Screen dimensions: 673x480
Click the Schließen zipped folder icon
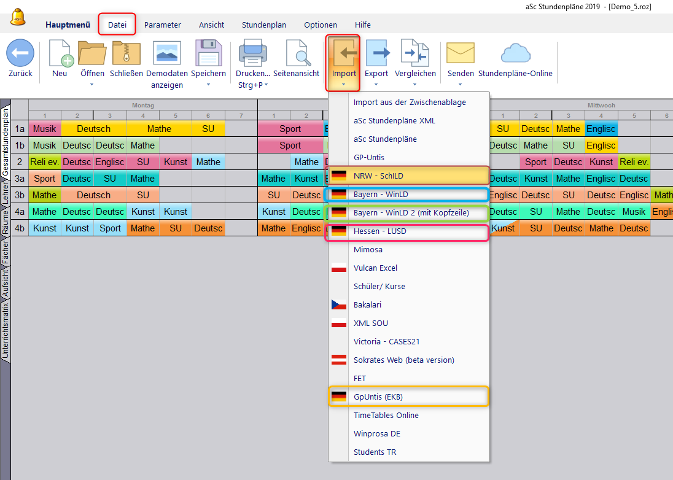126,53
